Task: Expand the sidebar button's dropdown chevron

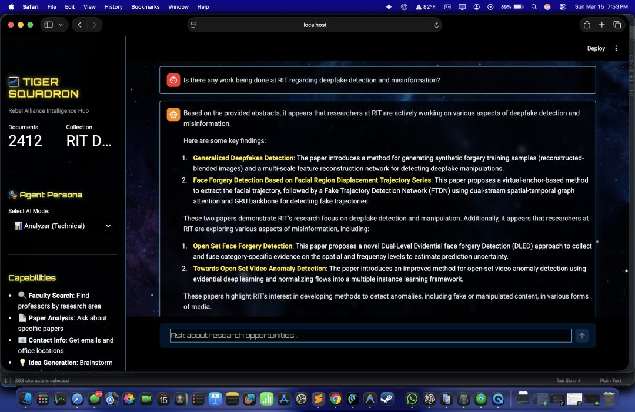Action: [x=61, y=25]
